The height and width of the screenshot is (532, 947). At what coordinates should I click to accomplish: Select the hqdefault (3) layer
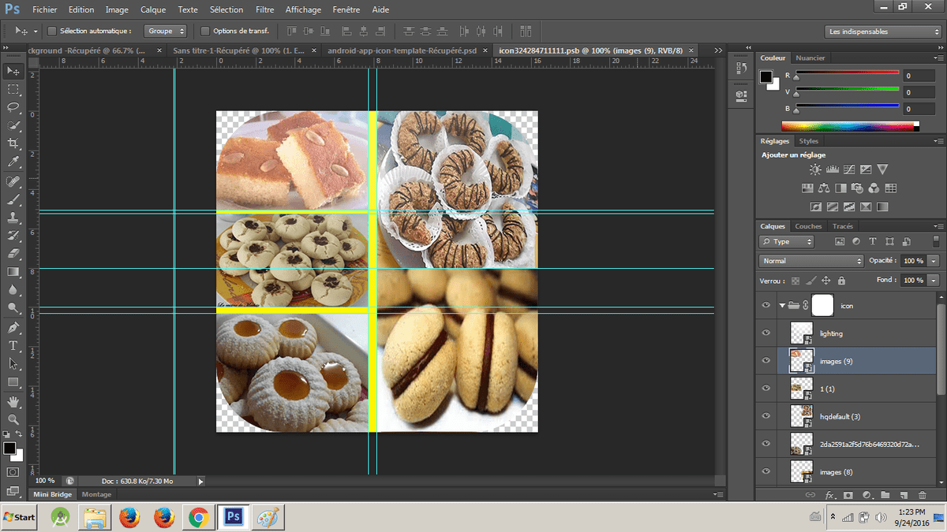[x=860, y=416]
